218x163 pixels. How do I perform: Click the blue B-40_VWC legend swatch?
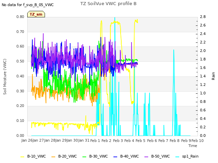(x=115, y=157)
